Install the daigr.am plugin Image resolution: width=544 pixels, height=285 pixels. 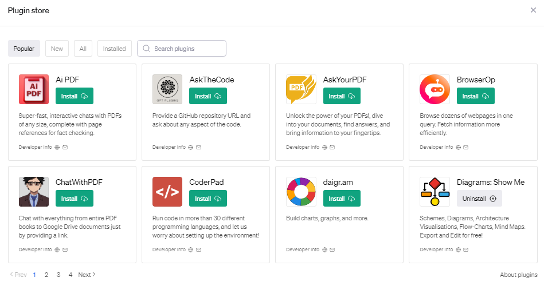342,199
